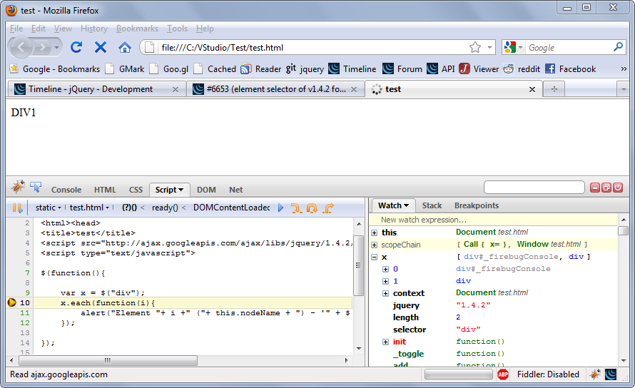
Task: Click the Adblock Plus status bar icon
Action: coord(503,374)
